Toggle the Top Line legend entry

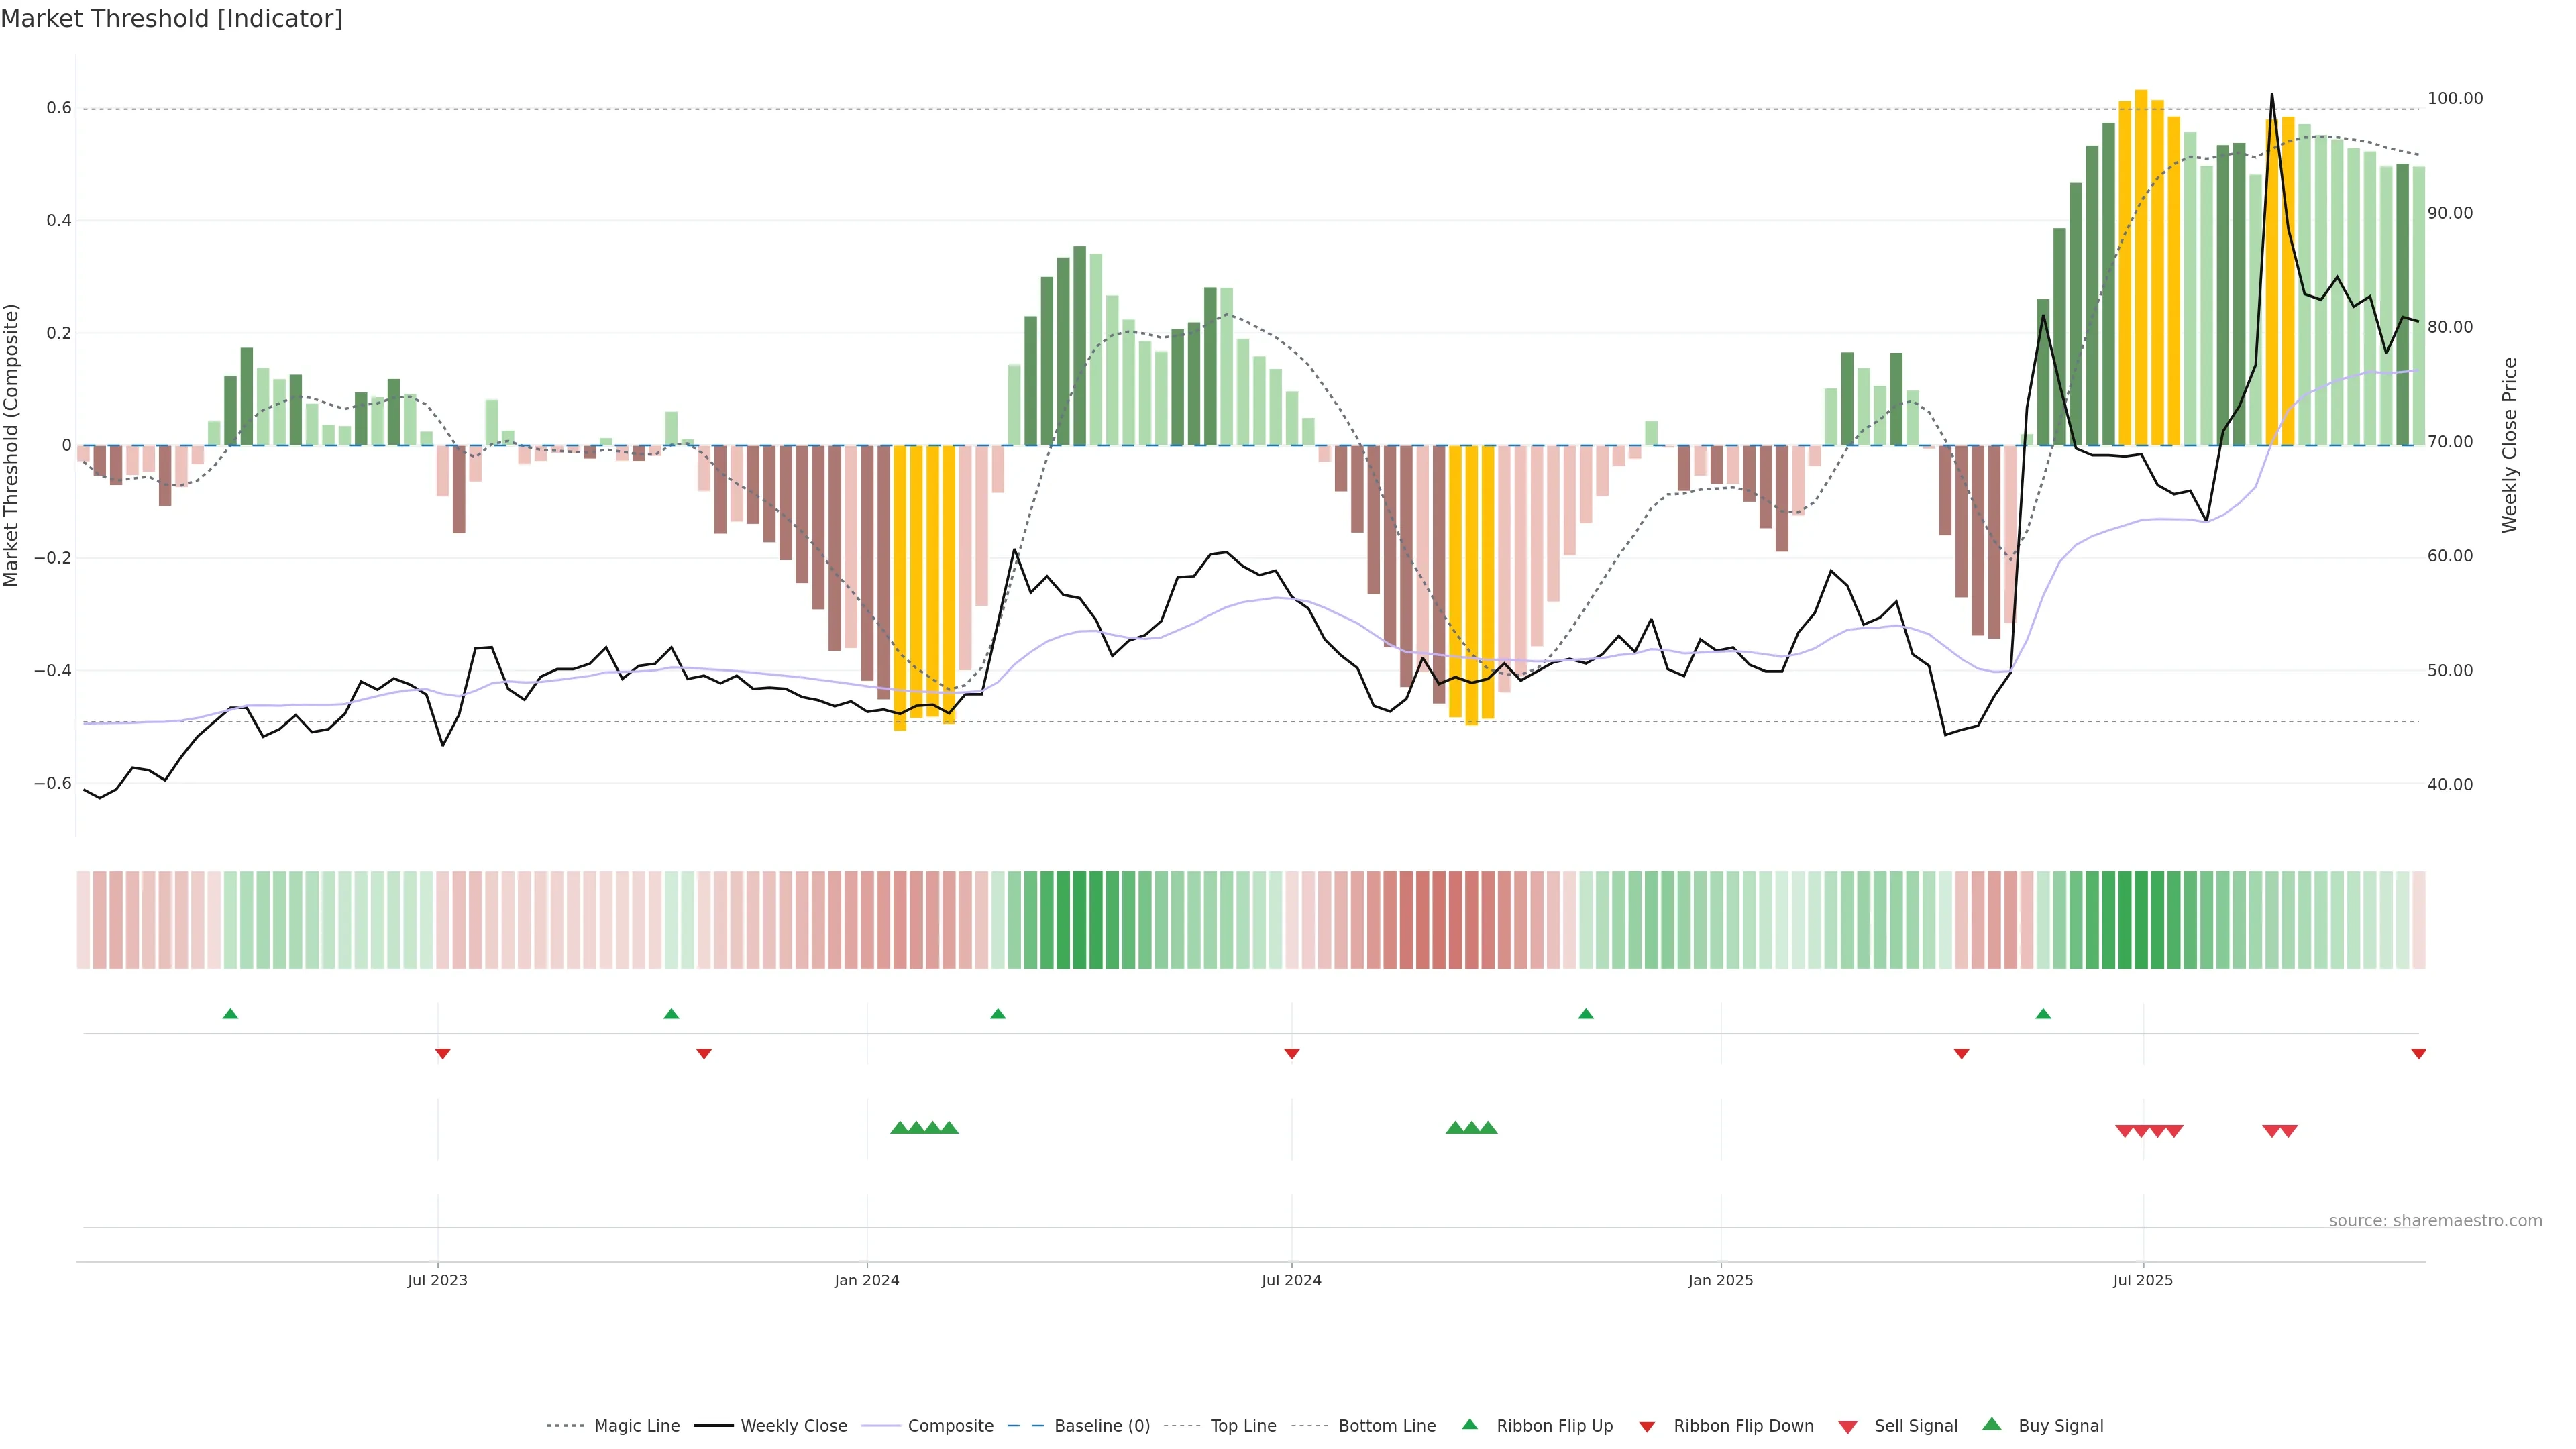pos(1243,1426)
